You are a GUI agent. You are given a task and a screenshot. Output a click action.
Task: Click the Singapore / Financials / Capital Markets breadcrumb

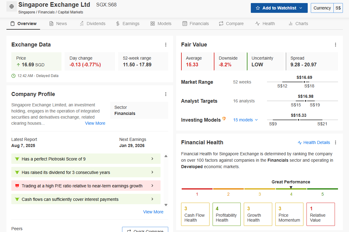click(x=51, y=12)
